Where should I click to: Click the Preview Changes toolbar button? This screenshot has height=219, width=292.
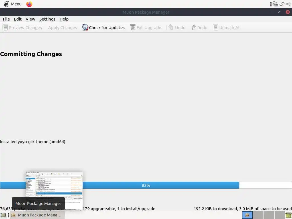pyautogui.click(x=22, y=28)
